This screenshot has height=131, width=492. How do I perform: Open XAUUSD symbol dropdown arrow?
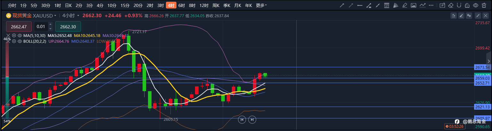tap(55, 16)
